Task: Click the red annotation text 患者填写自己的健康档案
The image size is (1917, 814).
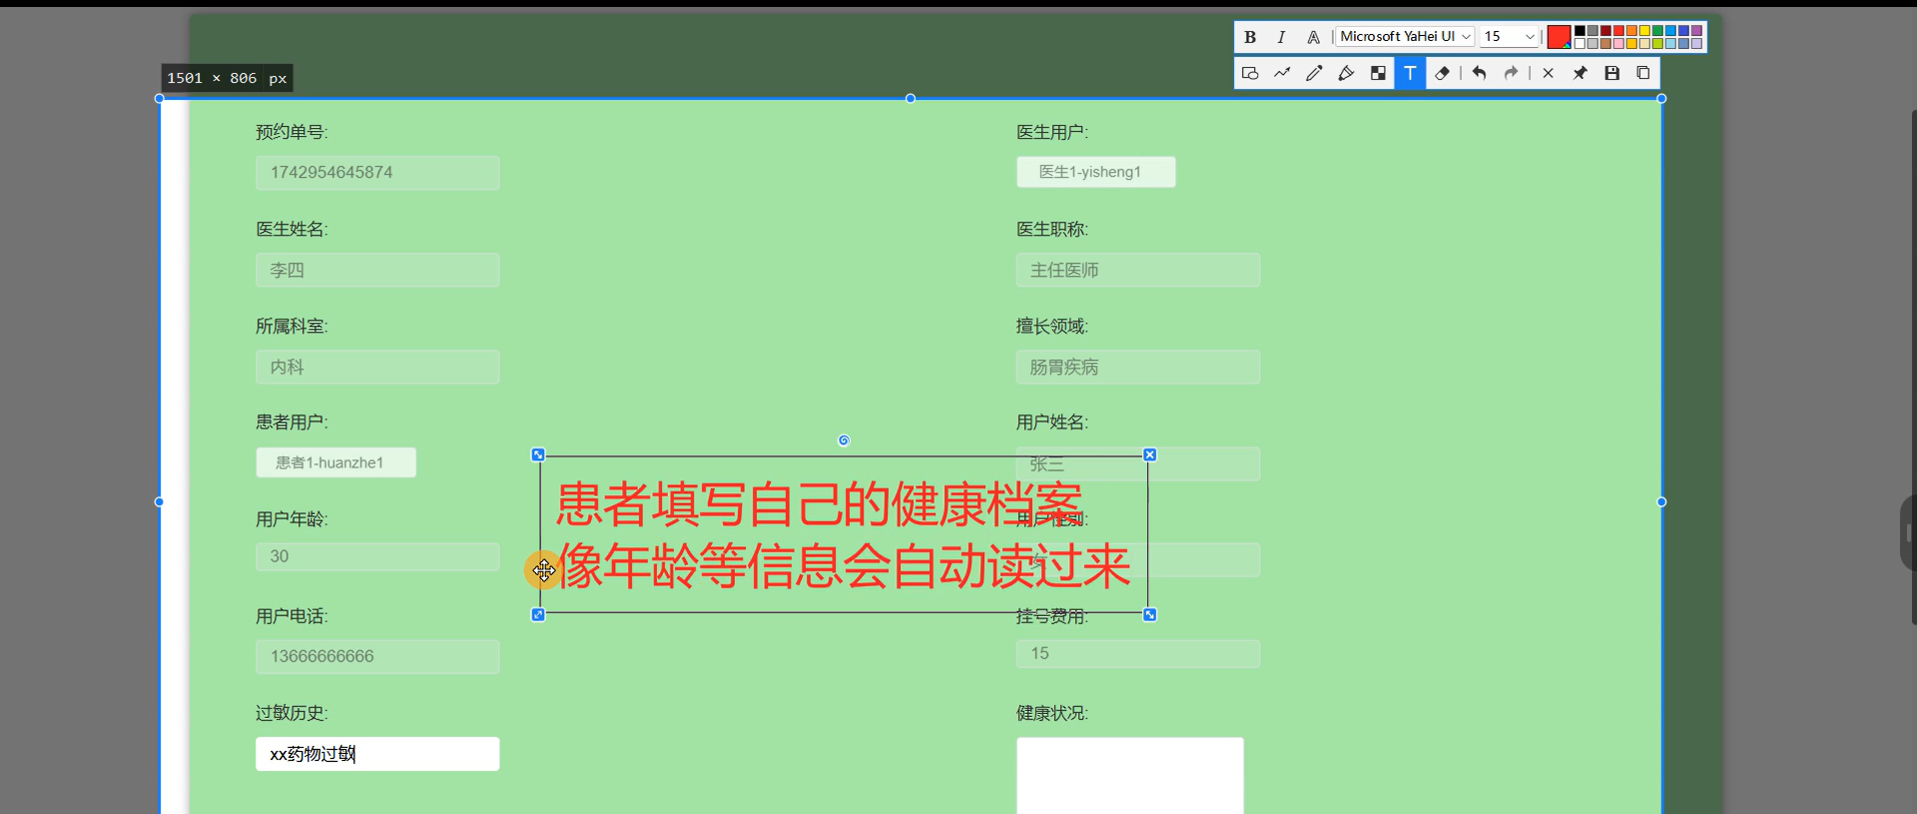Action: point(819,503)
